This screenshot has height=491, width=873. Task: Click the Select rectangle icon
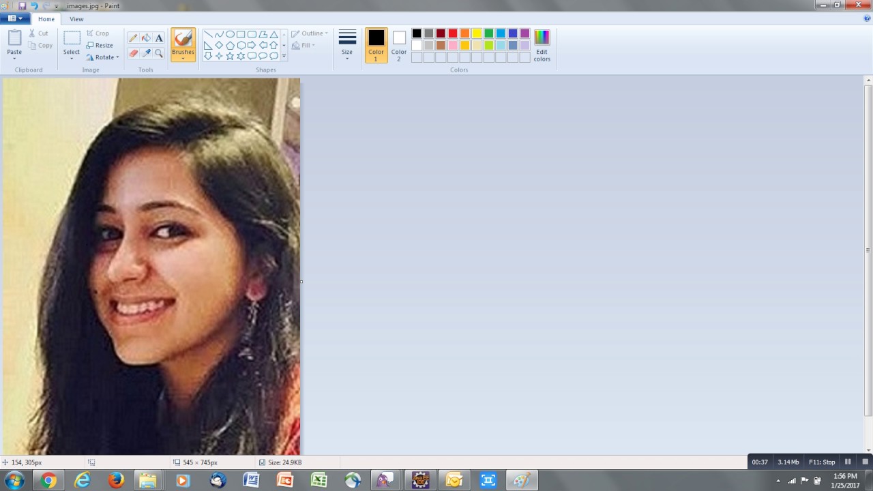[72, 38]
